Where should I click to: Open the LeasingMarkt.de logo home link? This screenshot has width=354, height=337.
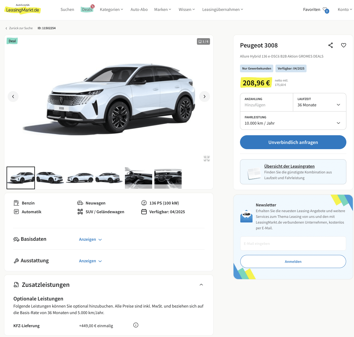[x=23, y=9]
